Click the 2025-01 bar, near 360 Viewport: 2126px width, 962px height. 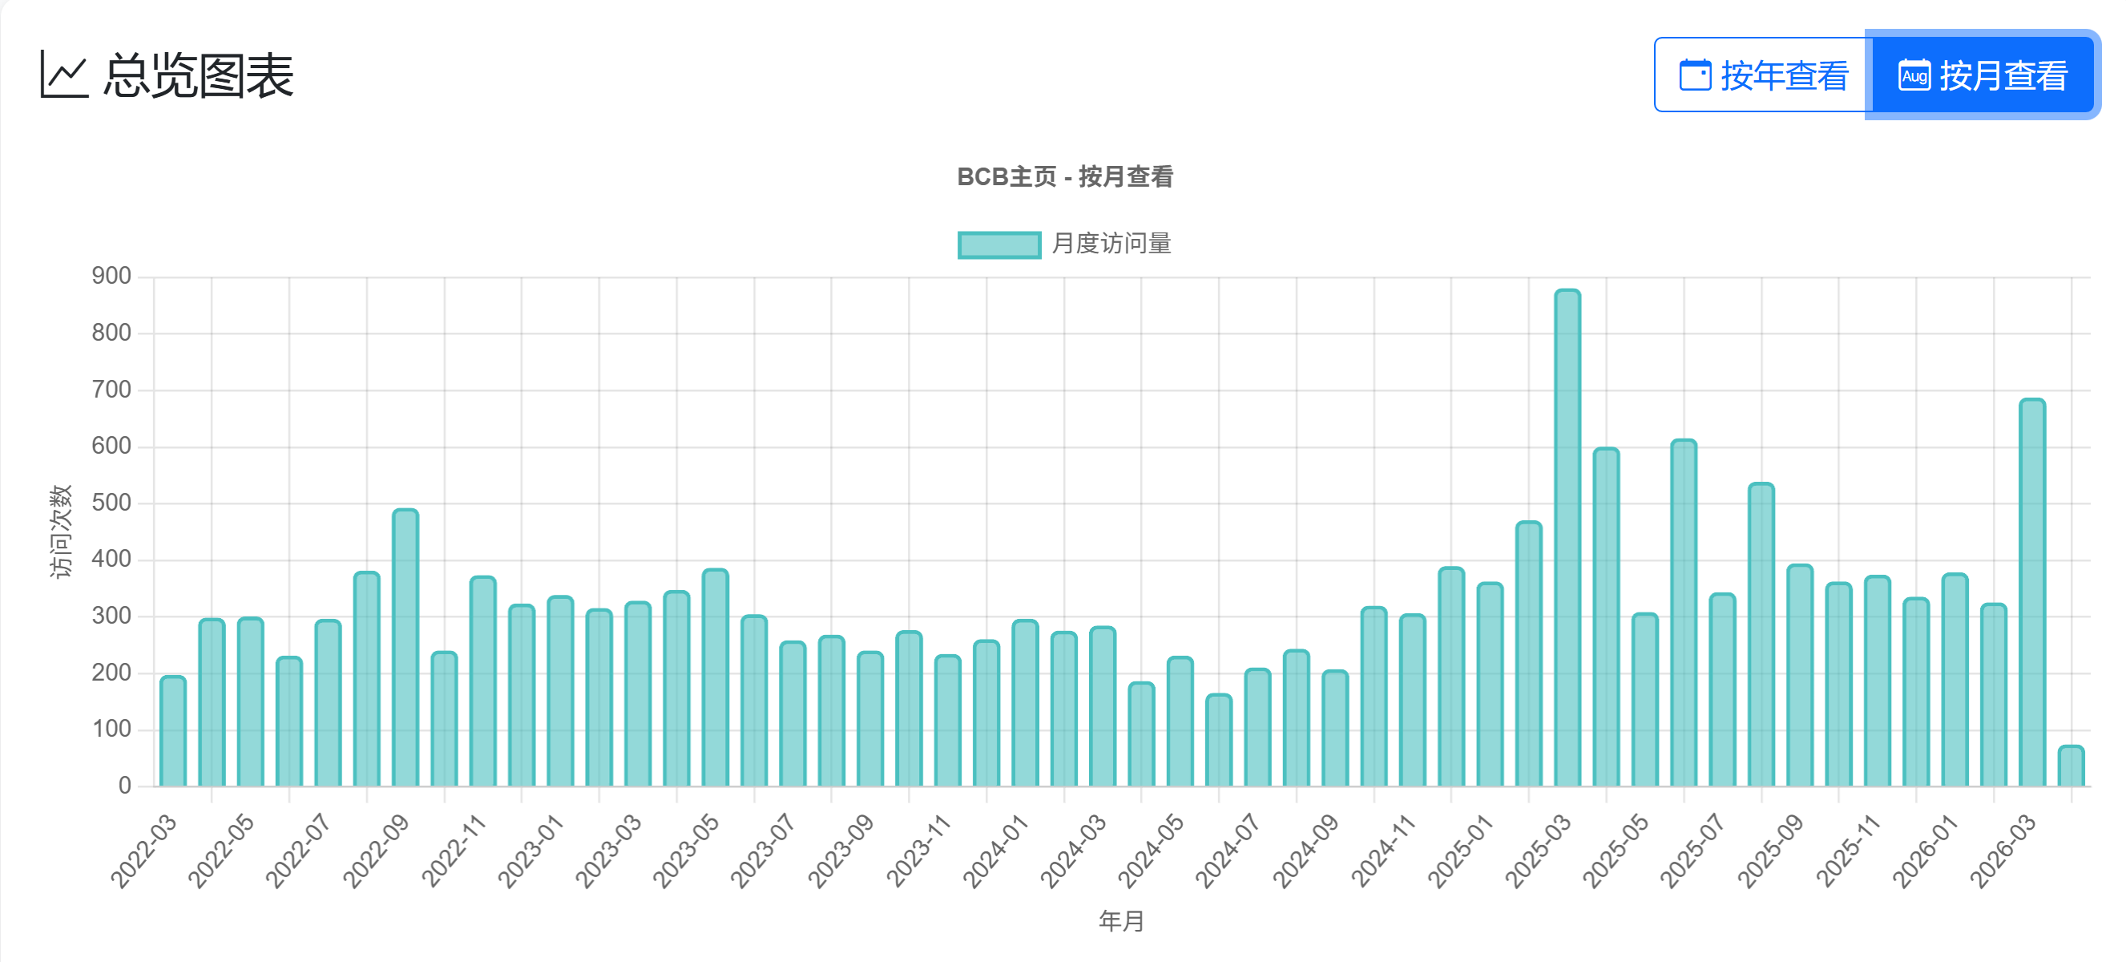(1490, 684)
